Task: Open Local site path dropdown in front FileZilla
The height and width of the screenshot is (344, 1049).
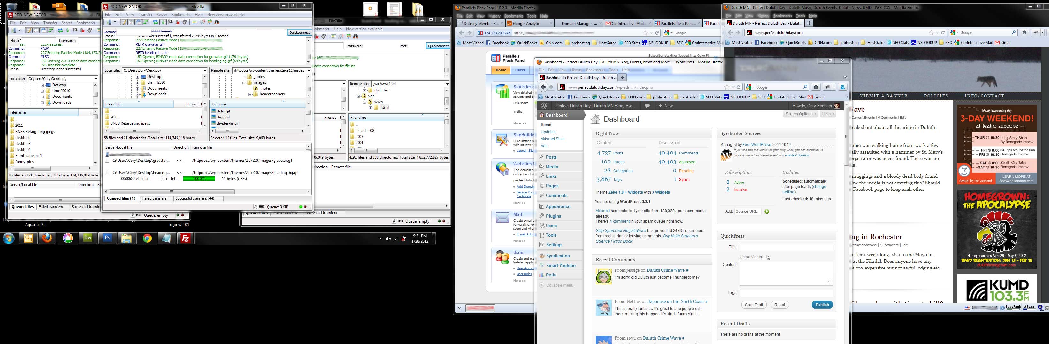Action: click(x=205, y=70)
